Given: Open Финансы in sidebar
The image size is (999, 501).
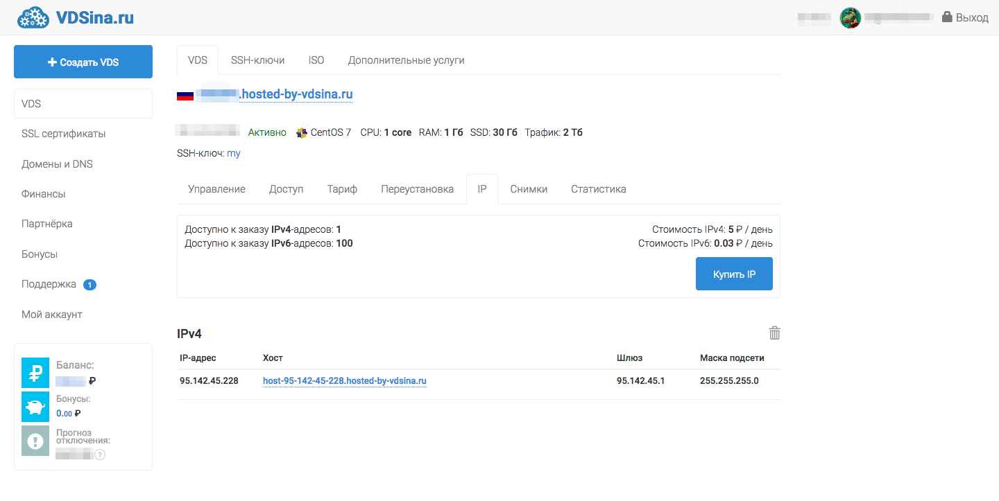Looking at the screenshot, I should click(x=44, y=194).
